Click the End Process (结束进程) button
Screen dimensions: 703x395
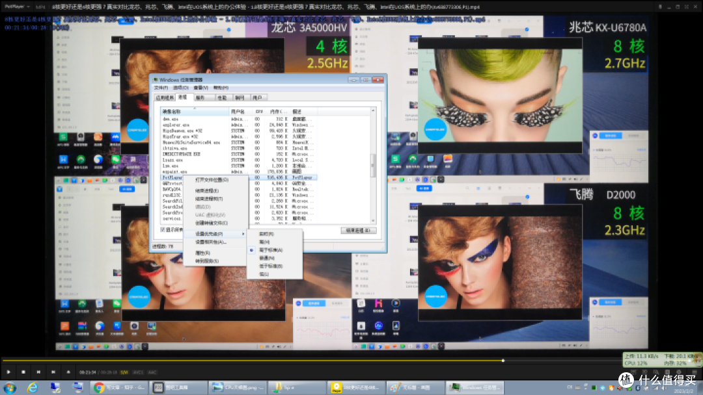358,231
